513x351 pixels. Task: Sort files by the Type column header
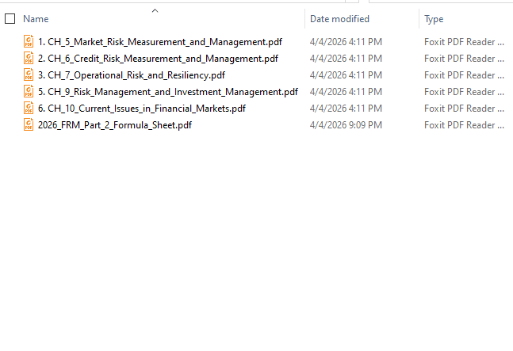(434, 19)
